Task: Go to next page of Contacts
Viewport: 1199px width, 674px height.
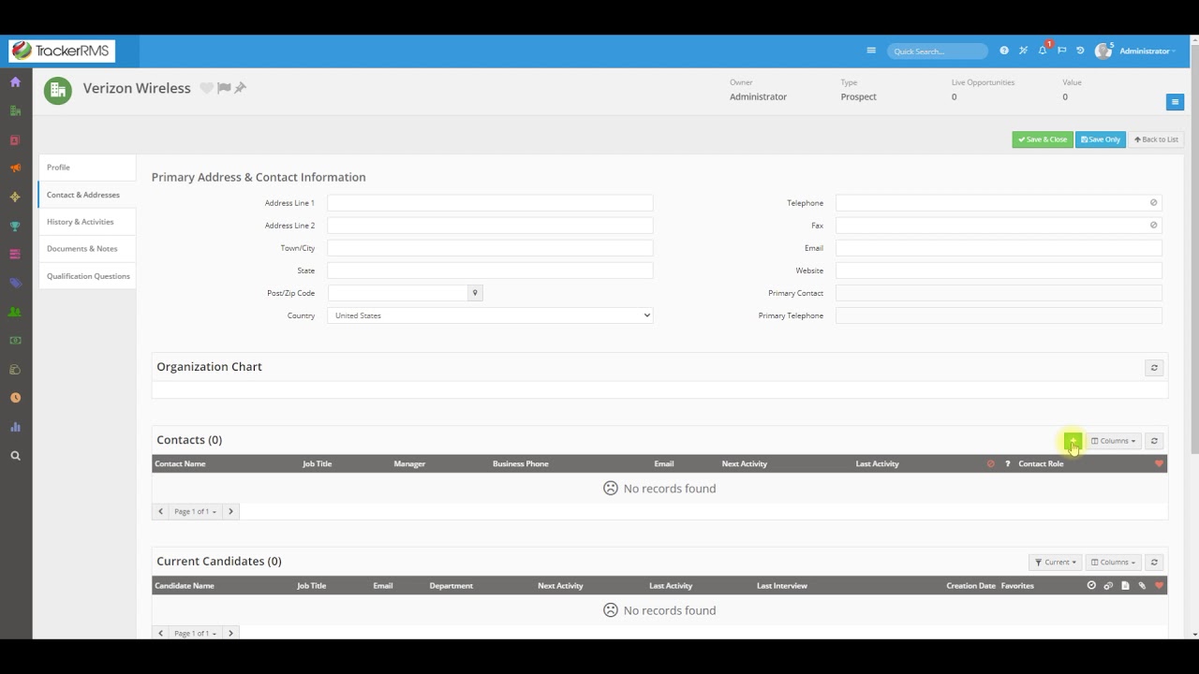Action: click(x=230, y=511)
